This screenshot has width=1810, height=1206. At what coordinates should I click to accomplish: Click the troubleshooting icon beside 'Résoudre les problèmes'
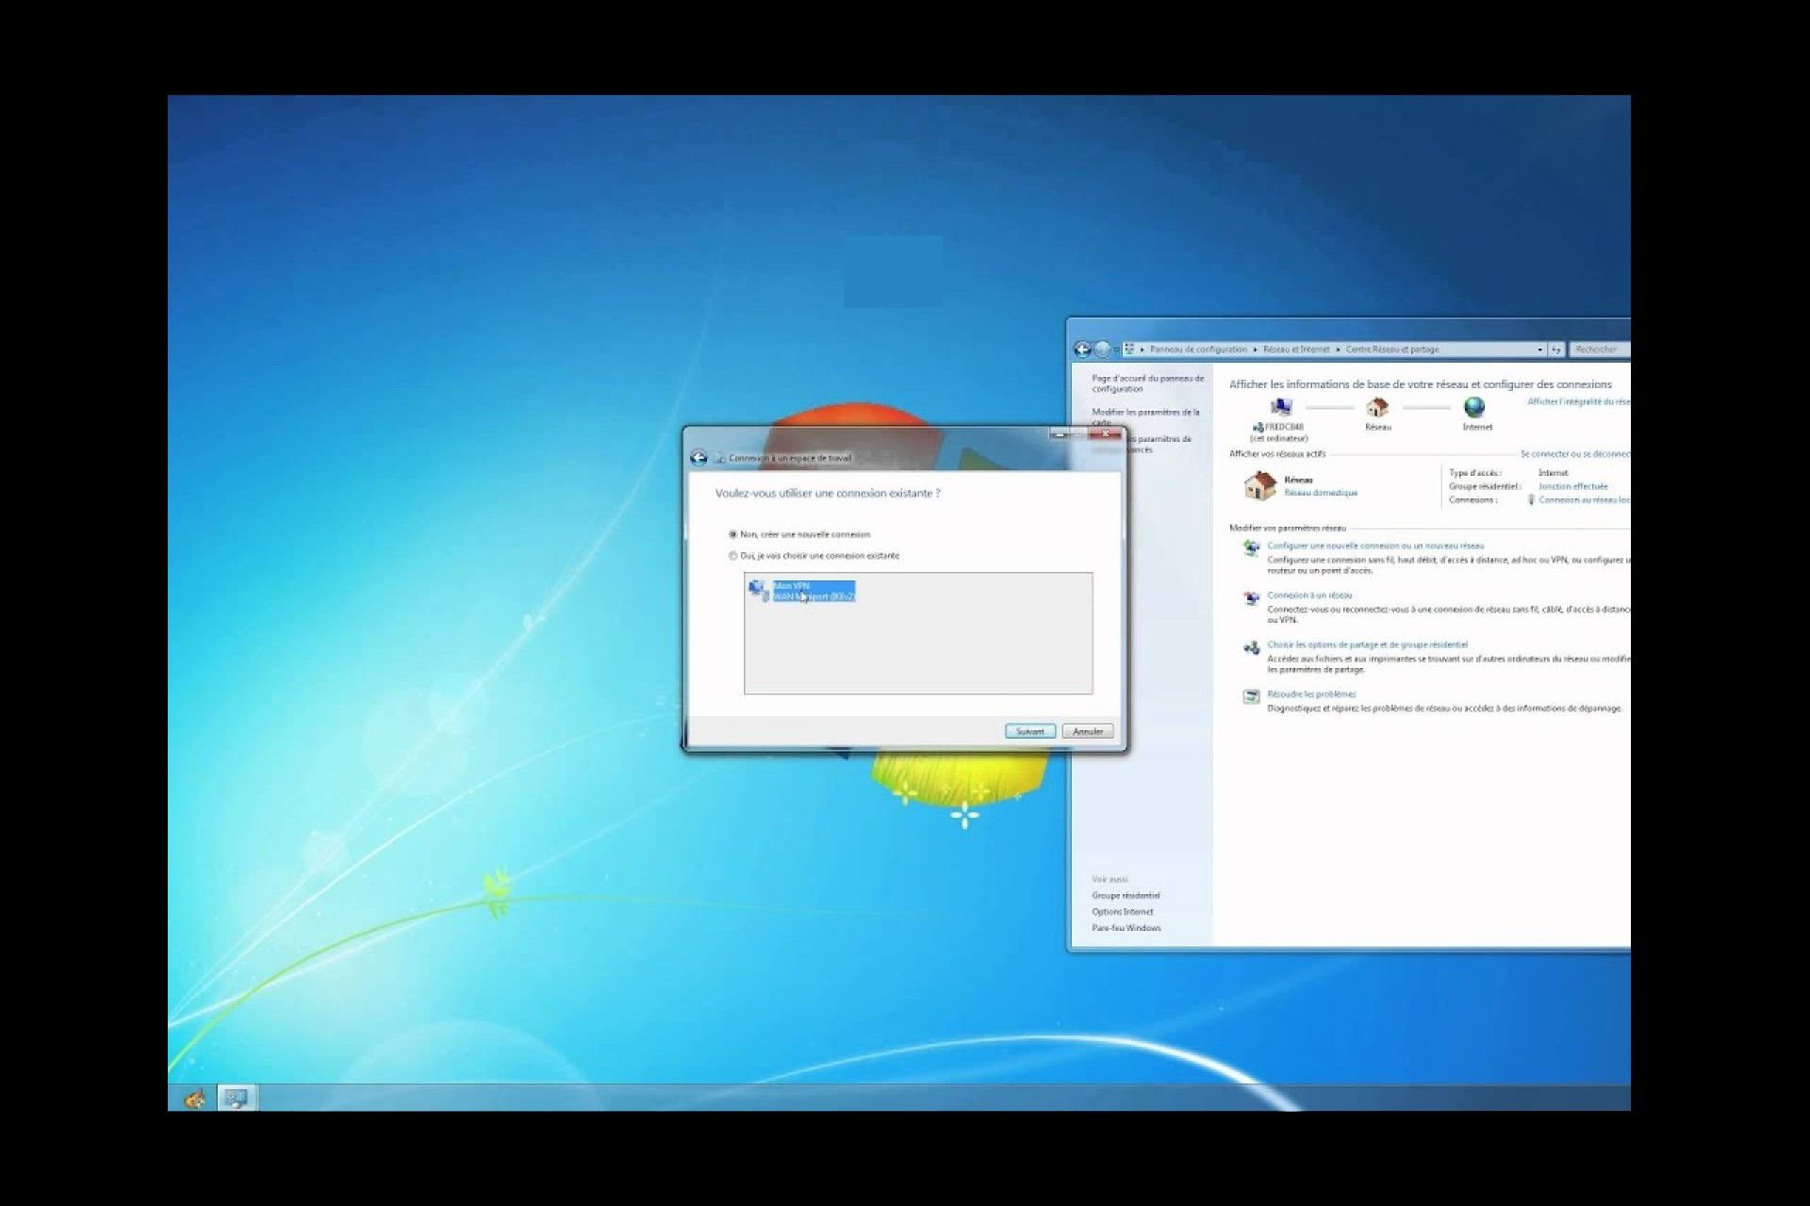[1251, 696]
